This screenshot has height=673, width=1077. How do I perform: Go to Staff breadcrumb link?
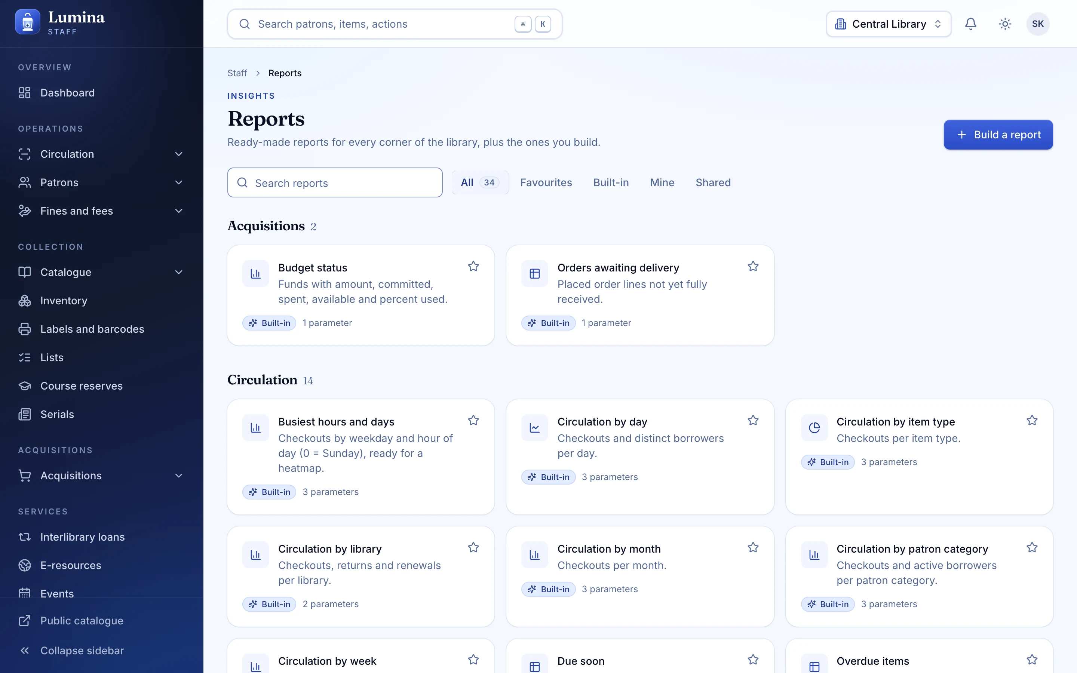(237, 73)
